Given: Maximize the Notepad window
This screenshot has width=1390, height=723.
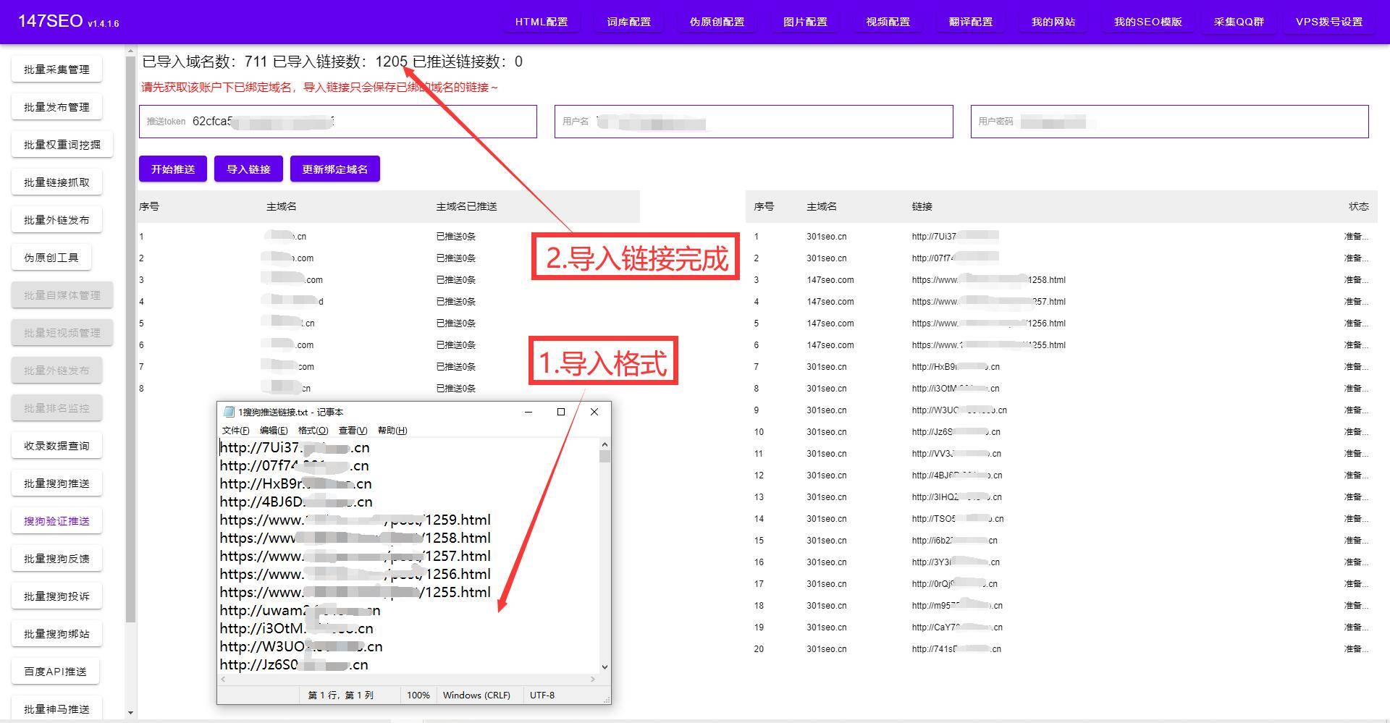Looking at the screenshot, I should [x=560, y=412].
